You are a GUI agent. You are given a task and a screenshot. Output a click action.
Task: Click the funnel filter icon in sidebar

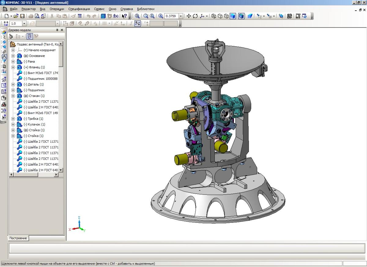[4, 61]
